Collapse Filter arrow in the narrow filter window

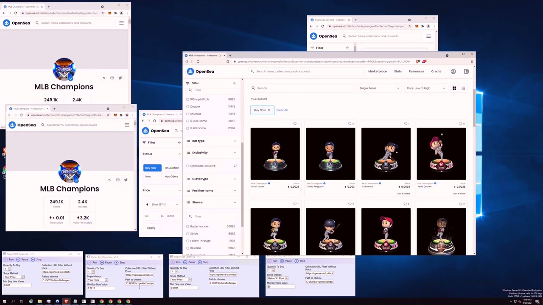(179, 142)
